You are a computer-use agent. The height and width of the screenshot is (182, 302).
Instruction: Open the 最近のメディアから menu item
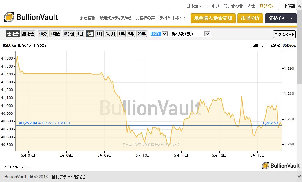click(115, 18)
